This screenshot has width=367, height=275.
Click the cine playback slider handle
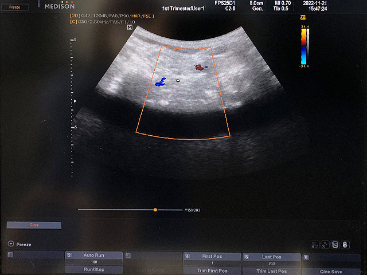tap(155, 210)
